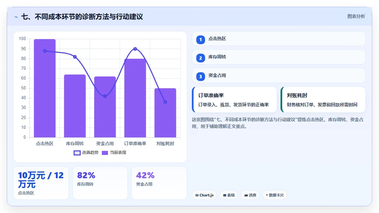Select the 点击热区 list row text
Viewport: 379px width, 213px height.
pyautogui.click(x=217, y=38)
